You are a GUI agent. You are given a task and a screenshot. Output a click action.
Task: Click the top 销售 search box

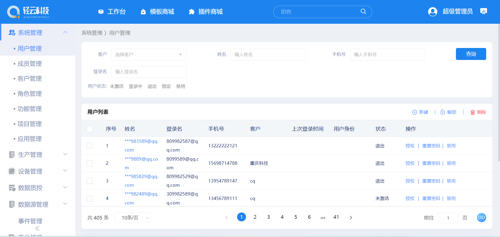pos(323,12)
